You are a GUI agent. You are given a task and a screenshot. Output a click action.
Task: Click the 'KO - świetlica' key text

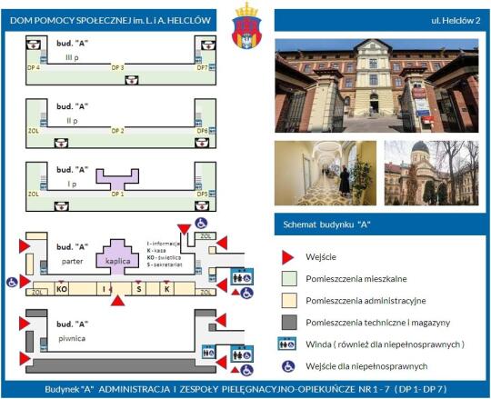(x=164, y=257)
